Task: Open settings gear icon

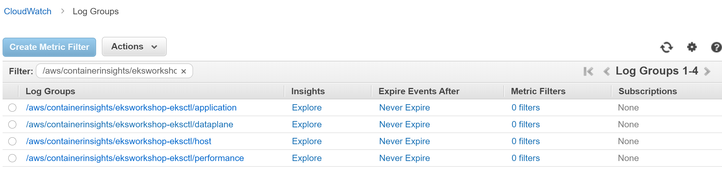Action: pos(692,47)
